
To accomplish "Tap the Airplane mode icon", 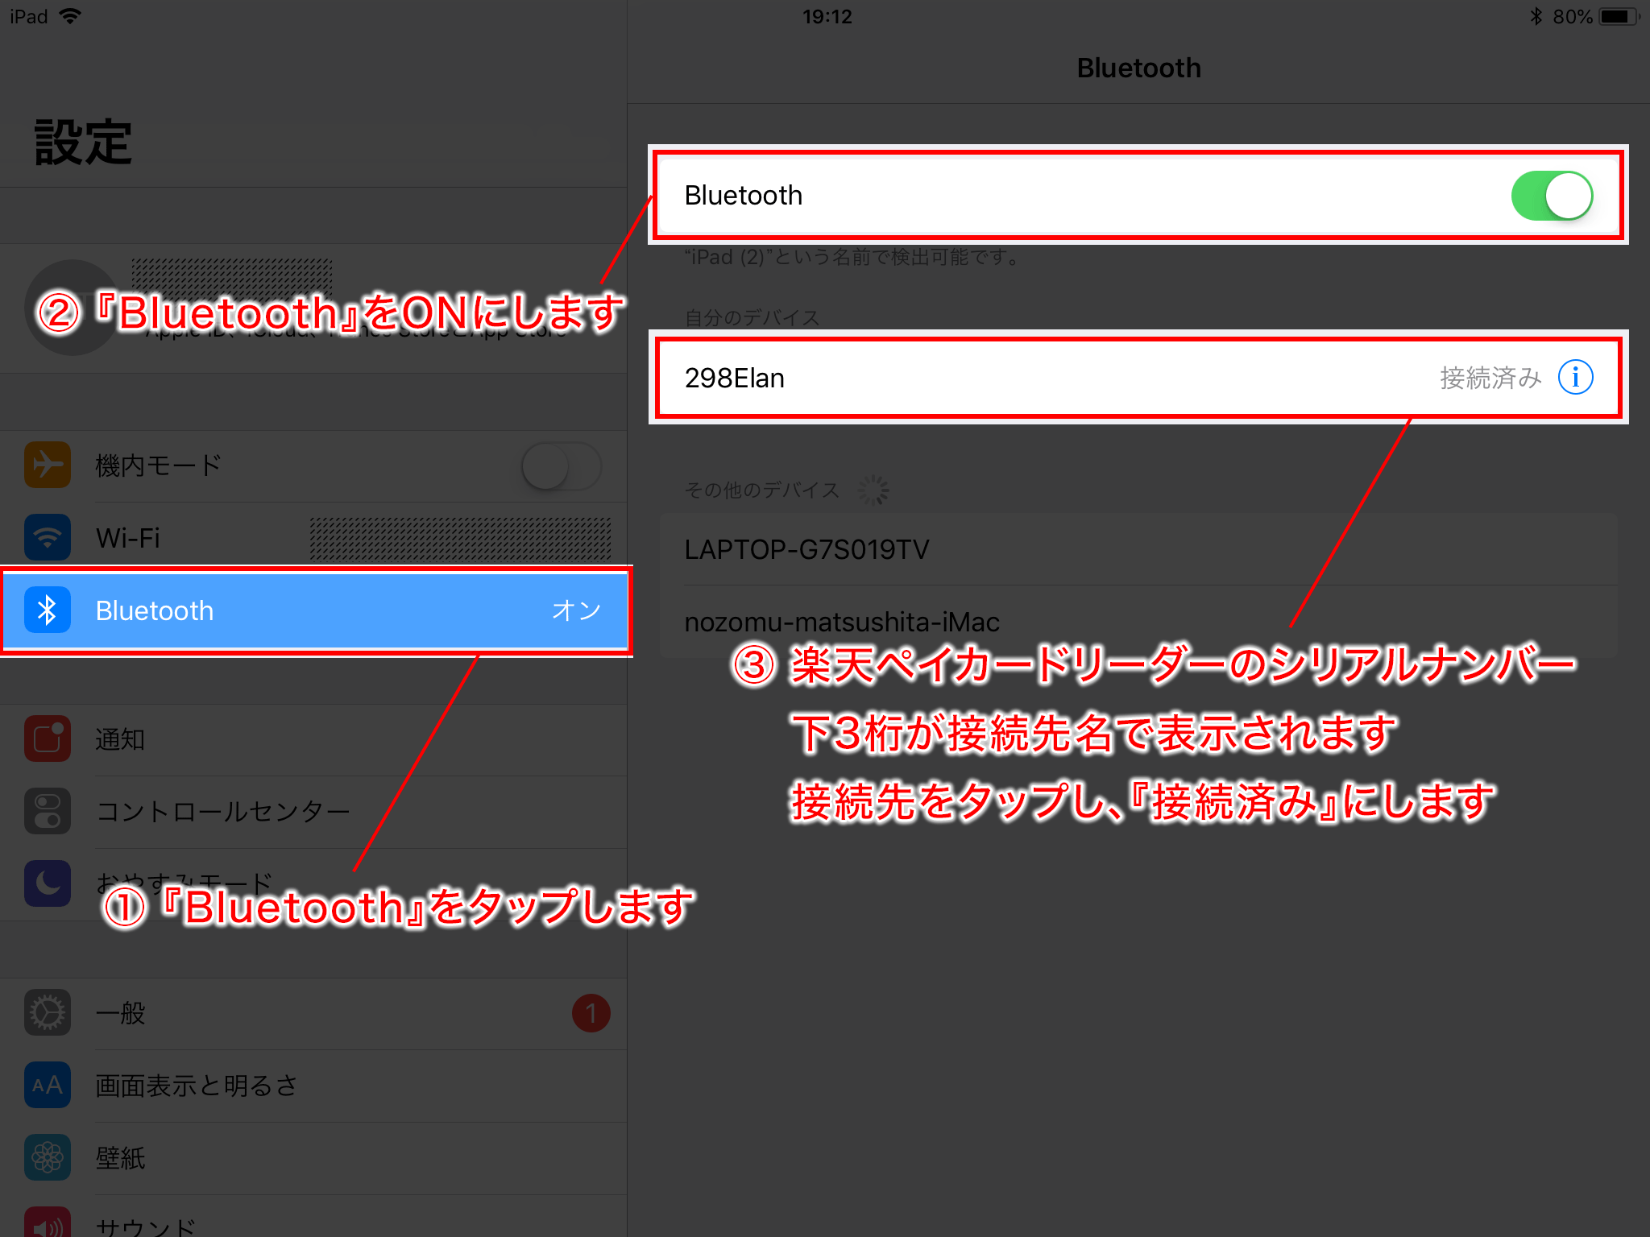I will pos(48,465).
